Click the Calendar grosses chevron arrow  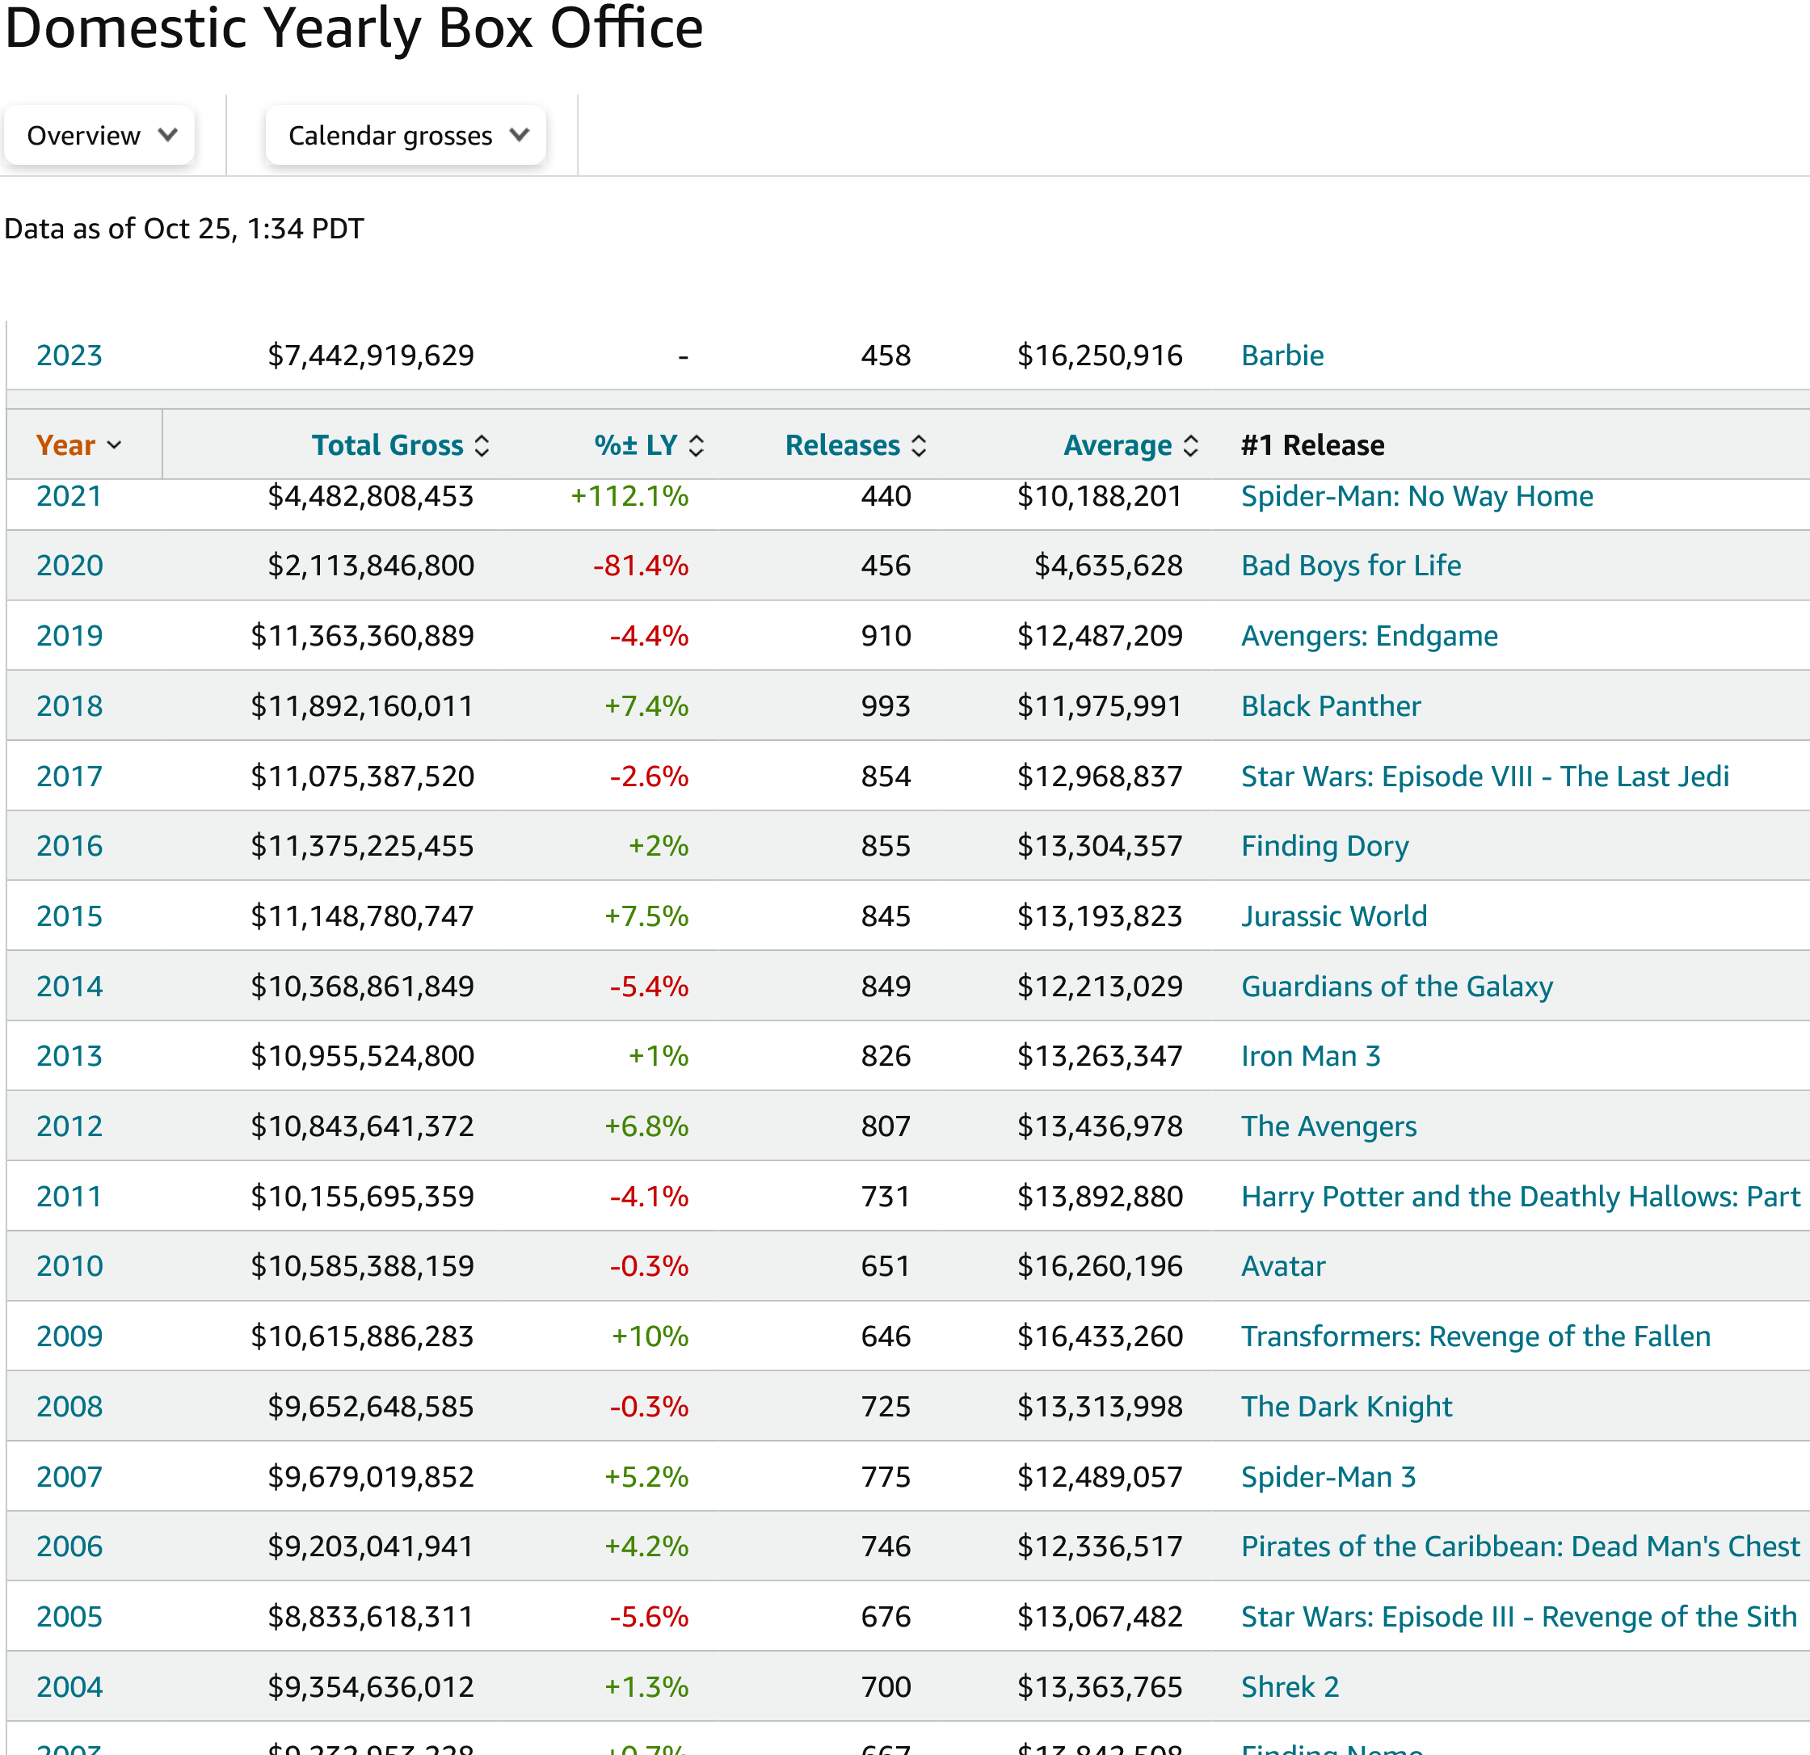(519, 135)
